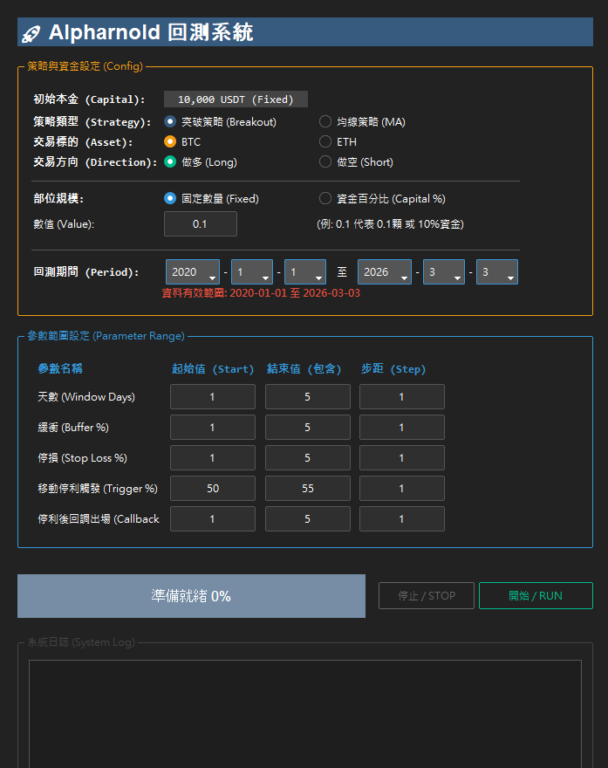608x768 pixels.
Task: Switch direction to Short
Action: pos(325,161)
